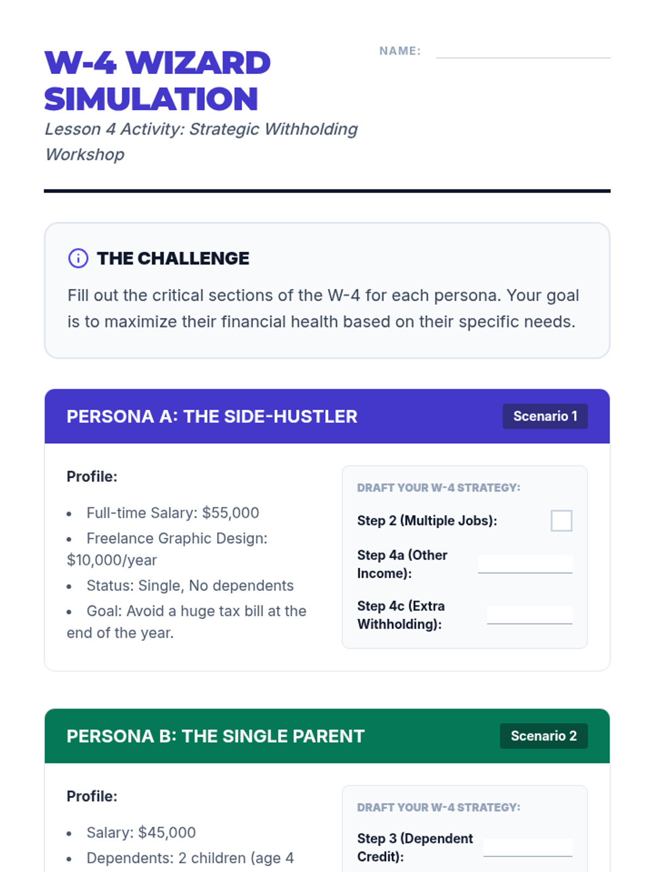The image size is (654, 872).
Task: Click the Scenario 2 badge
Action: tap(544, 736)
